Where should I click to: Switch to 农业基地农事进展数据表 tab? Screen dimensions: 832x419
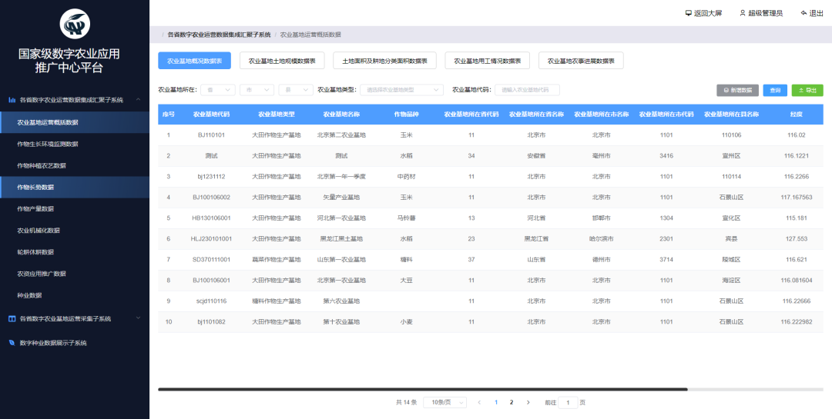pyautogui.click(x=581, y=61)
